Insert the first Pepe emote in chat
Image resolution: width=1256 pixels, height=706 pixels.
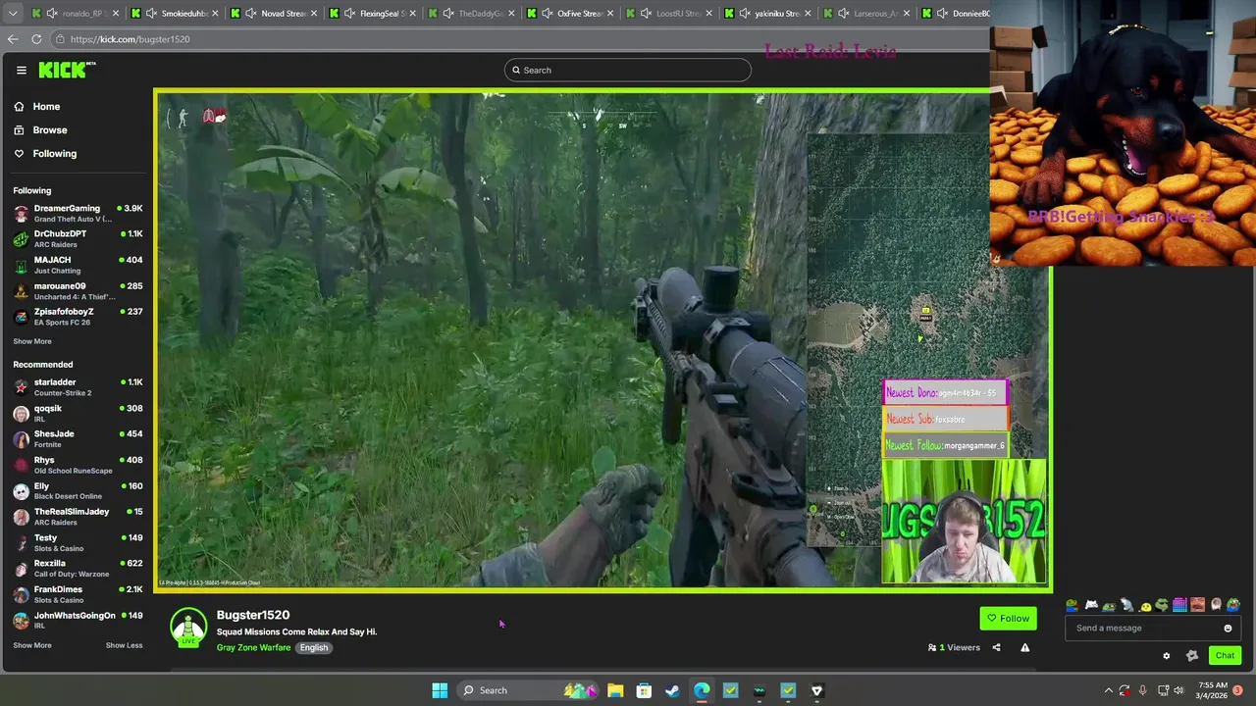point(1073,605)
